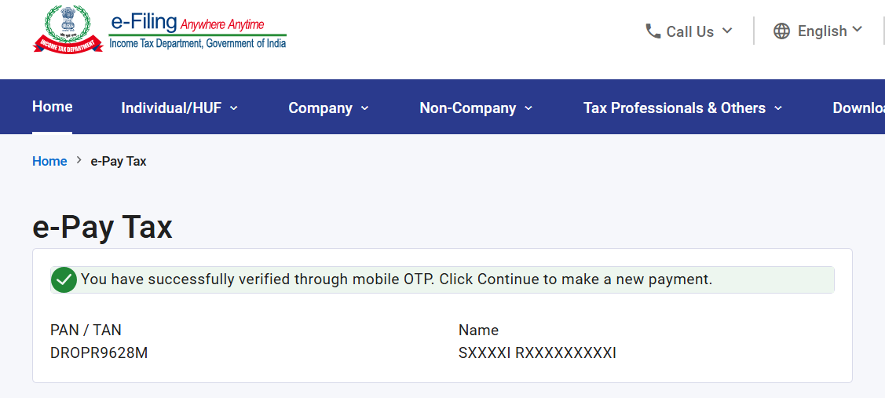Open the Downloads menu item

point(858,108)
